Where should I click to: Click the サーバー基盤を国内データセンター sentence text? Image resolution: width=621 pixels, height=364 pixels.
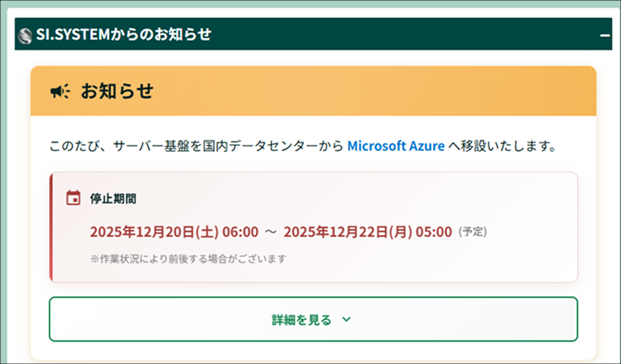coord(225,146)
